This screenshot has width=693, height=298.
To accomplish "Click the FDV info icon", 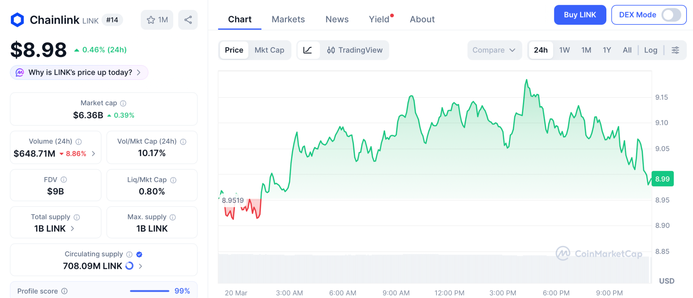I will pyautogui.click(x=64, y=179).
